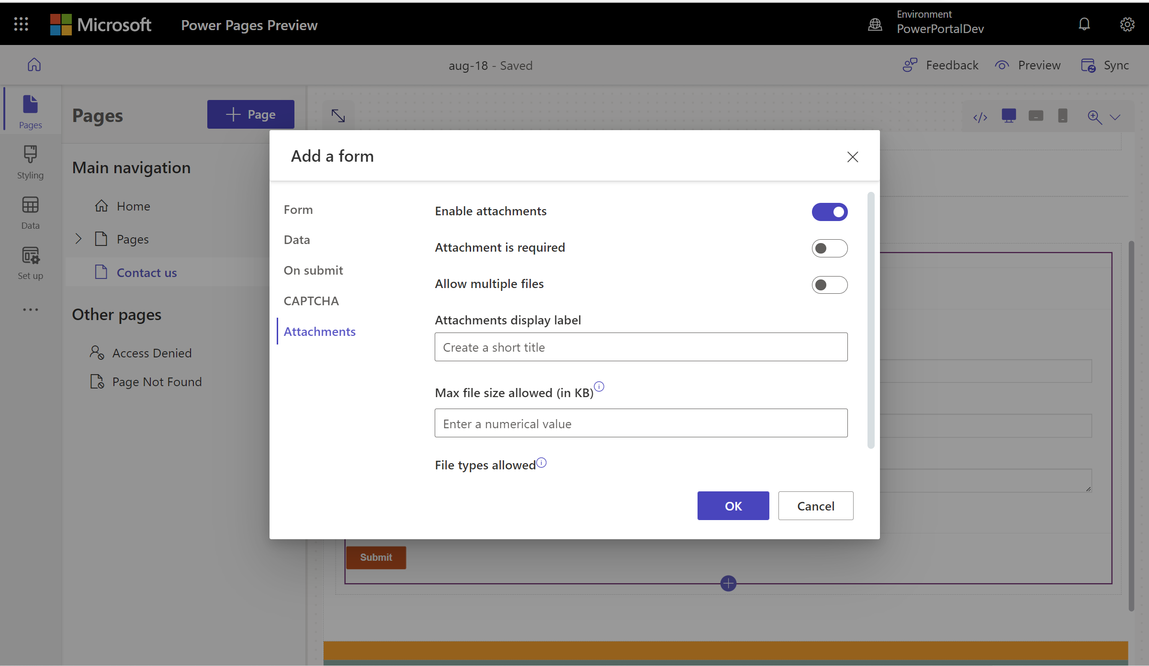Select the CAPTCHA tab in form
Viewport: 1149px width, 666px height.
click(x=311, y=300)
